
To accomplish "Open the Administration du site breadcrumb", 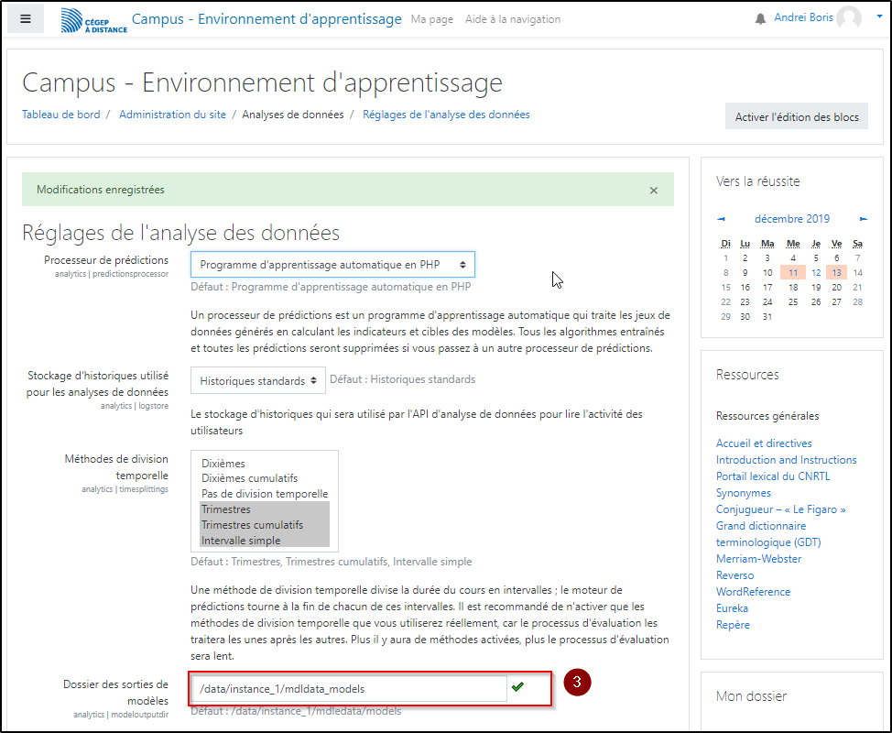I will (x=172, y=115).
